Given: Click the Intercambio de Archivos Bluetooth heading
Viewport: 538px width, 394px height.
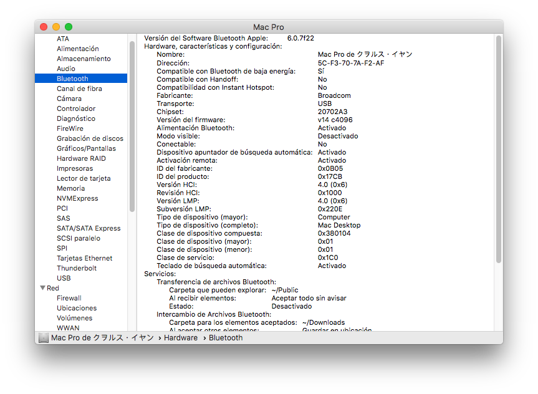Looking at the screenshot, I should pyautogui.click(x=214, y=314).
